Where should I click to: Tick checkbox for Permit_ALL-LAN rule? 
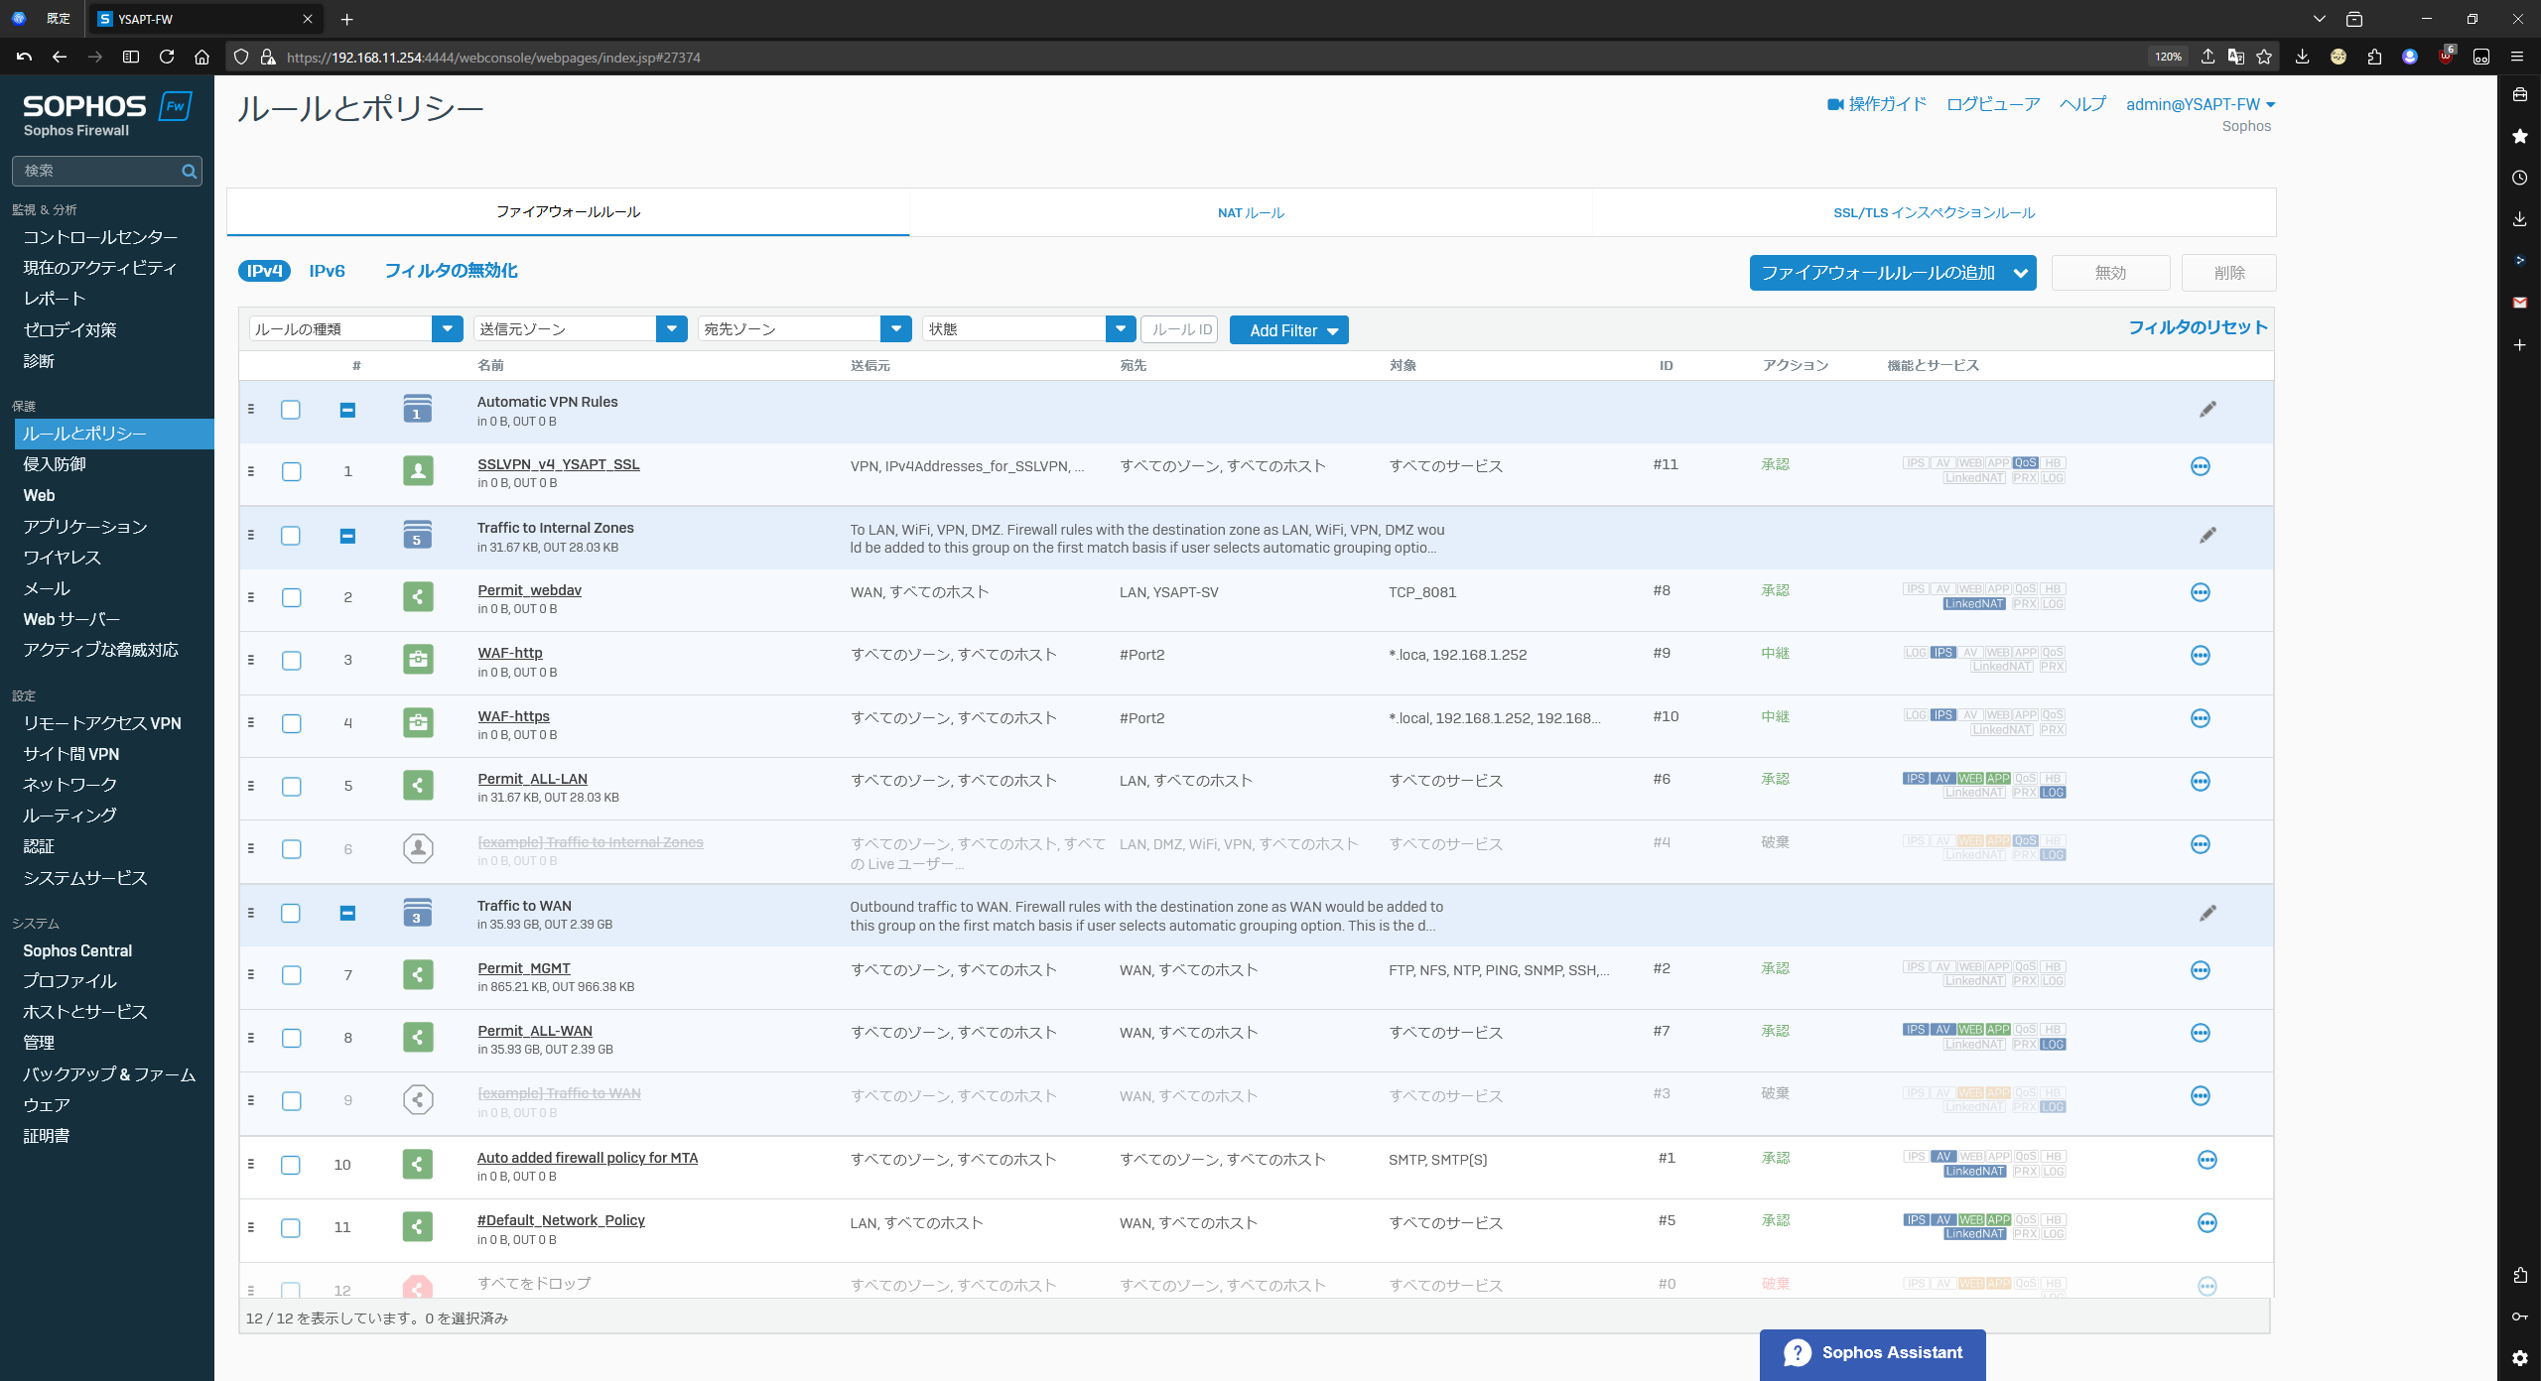(291, 787)
